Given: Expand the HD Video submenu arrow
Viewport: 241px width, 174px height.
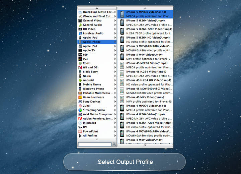Looking at the screenshot, I should [115, 29].
